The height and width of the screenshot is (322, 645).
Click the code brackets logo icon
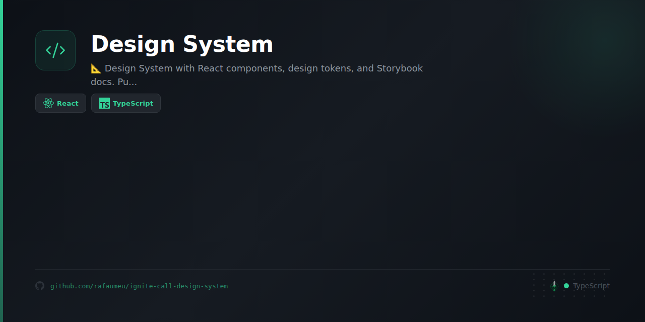click(55, 50)
